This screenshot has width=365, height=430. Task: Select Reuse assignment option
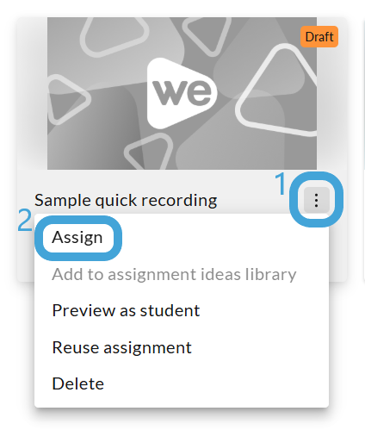tap(121, 347)
